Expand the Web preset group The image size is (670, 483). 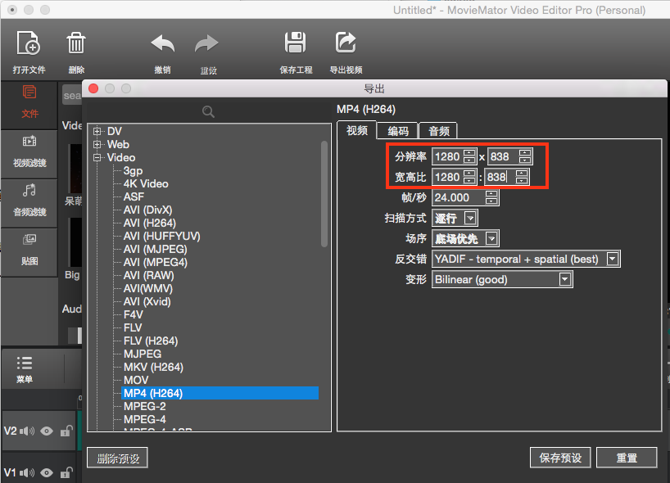coord(97,144)
